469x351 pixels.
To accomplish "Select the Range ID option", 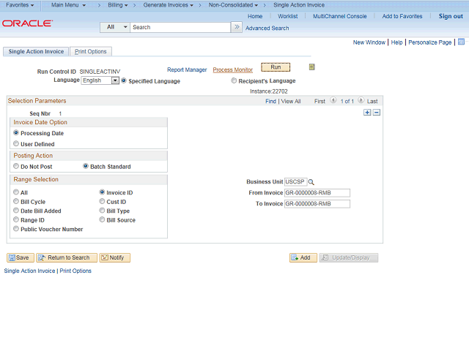I will [16, 219].
